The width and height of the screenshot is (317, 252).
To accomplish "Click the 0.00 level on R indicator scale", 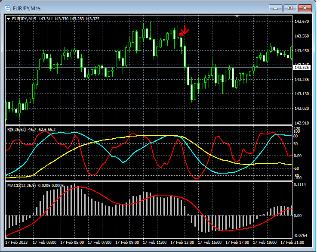I will pyautogui.click(x=298, y=156).
